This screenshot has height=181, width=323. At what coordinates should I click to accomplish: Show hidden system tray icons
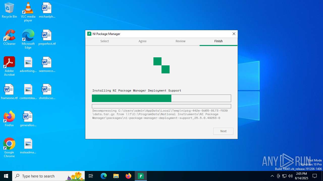tap(272, 176)
